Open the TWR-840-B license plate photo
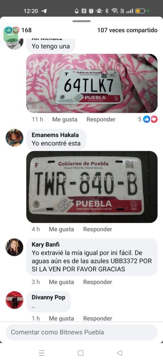Screen dimensions: 163x363 92,187
